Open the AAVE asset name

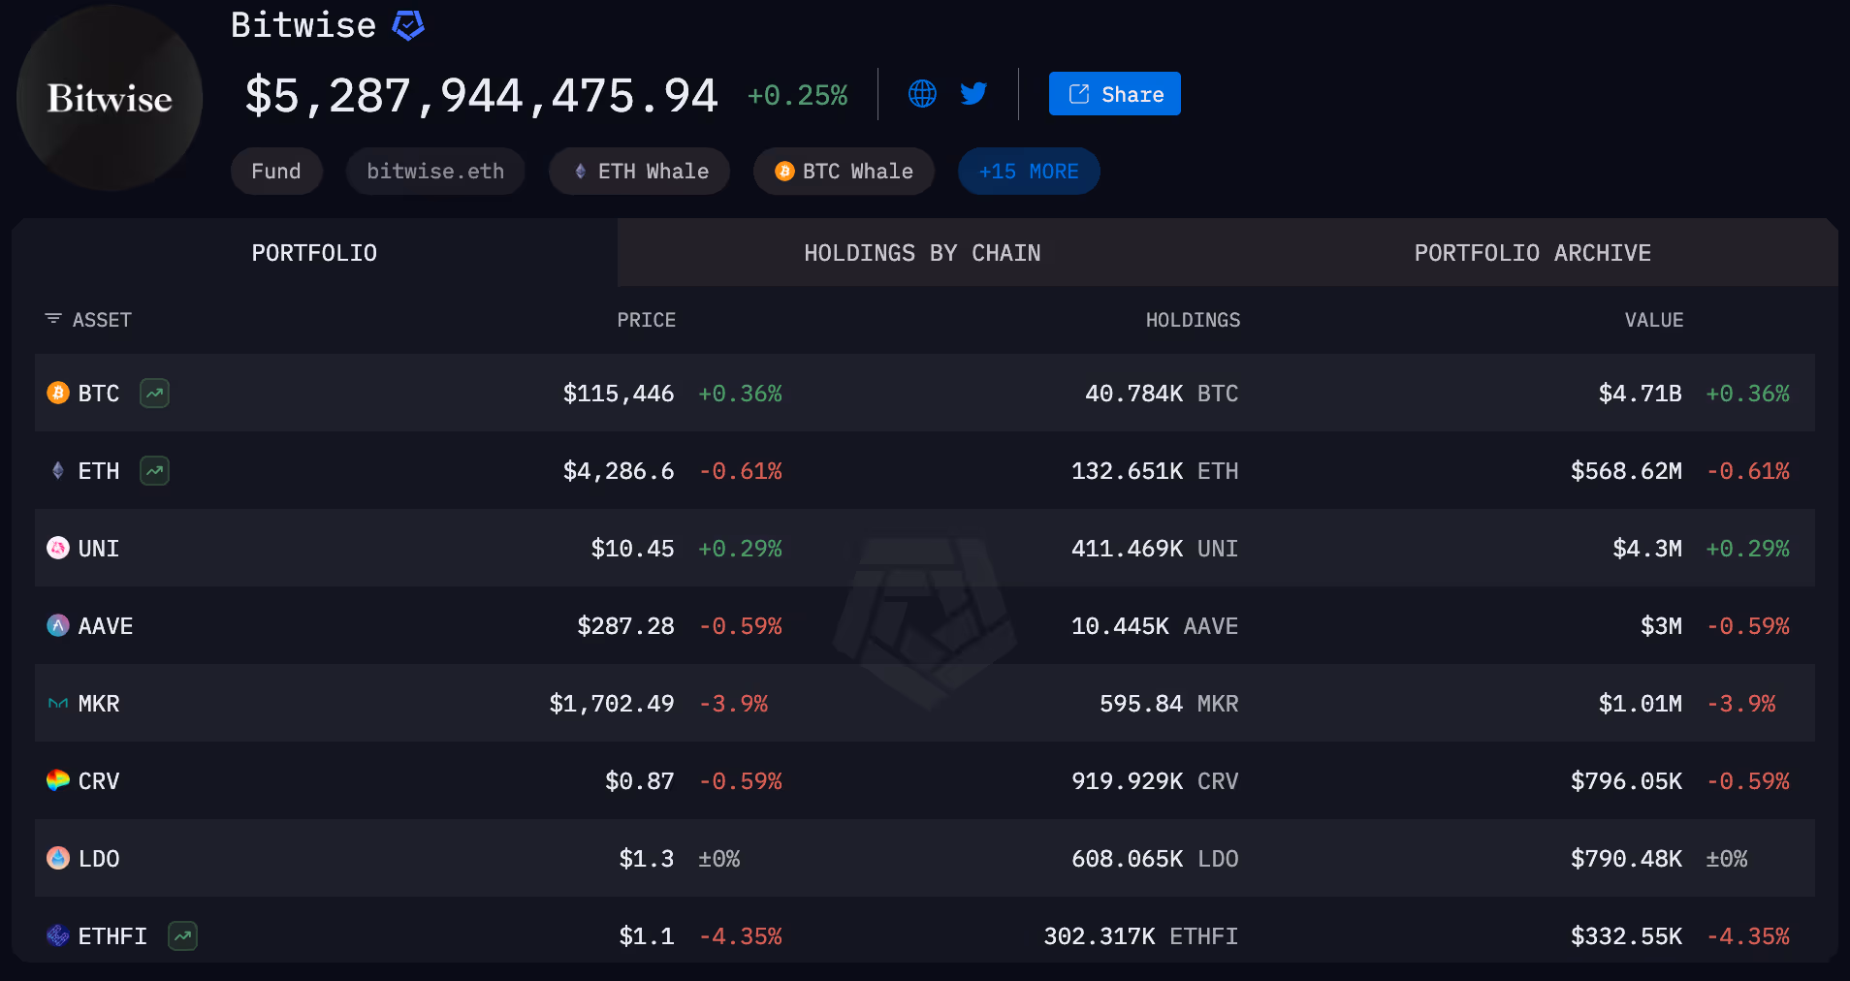click(106, 626)
